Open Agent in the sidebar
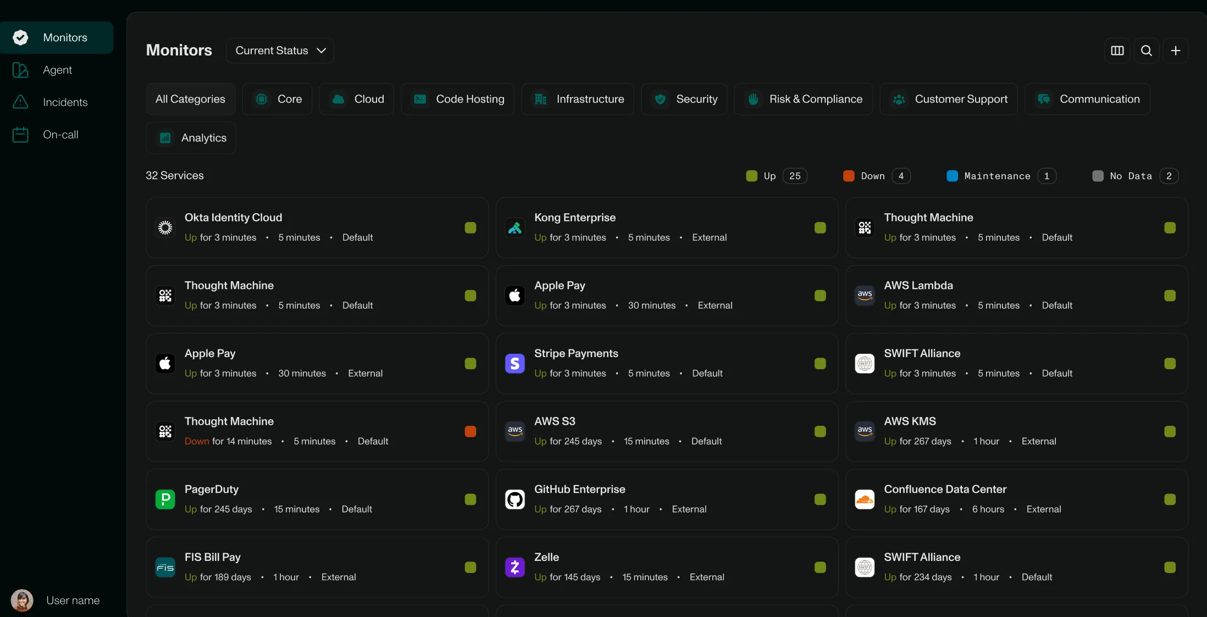This screenshot has width=1207, height=617. tap(57, 70)
